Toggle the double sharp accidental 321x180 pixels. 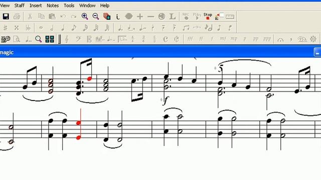[17, 28]
